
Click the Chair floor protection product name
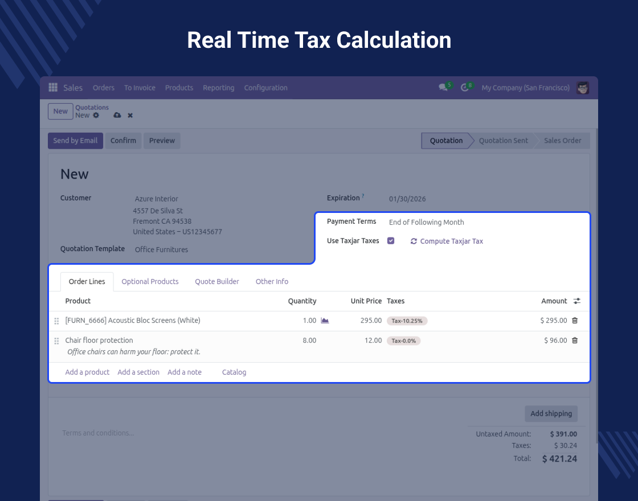tap(99, 340)
